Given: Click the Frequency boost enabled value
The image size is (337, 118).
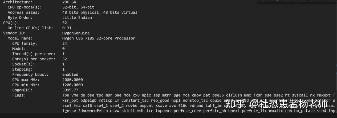Looking at the screenshot, I should [70, 75].
